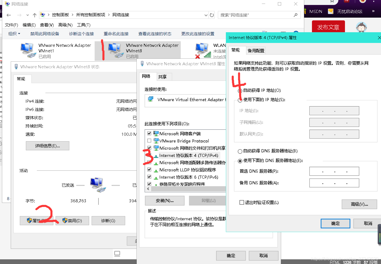Viewport: 381px width, 264px height.
Task: Open the recent locations dropdown arrow
Action: click(x=28, y=15)
